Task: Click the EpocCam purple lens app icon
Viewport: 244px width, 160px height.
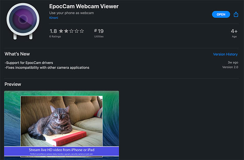Action: tap(23, 21)
